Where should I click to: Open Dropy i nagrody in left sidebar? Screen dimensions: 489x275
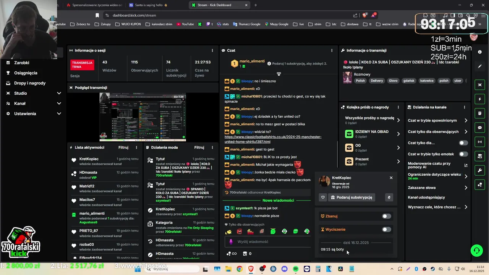[x=30, y=83]
